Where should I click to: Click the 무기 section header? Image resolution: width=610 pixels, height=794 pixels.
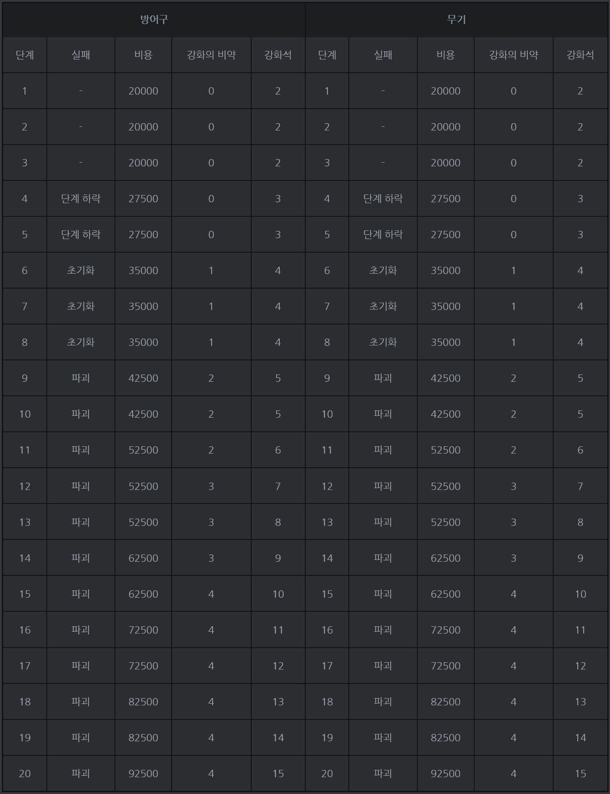(x=456, y=20)
